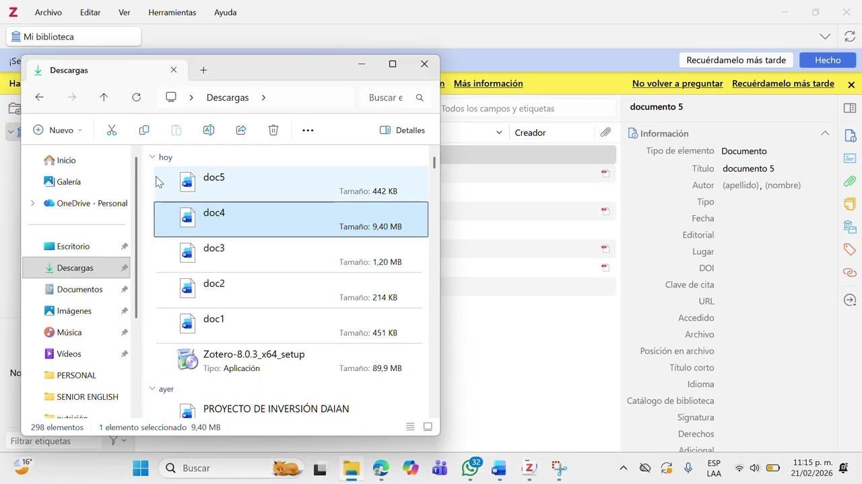This screenshot has width=862, height=484.
Task: Open the Ver menu in Zotero
Action: pos(125,12)
